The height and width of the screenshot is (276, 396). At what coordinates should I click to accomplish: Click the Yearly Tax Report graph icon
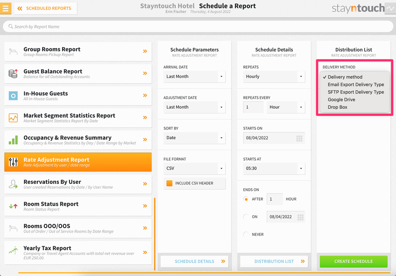coord(13,251)
